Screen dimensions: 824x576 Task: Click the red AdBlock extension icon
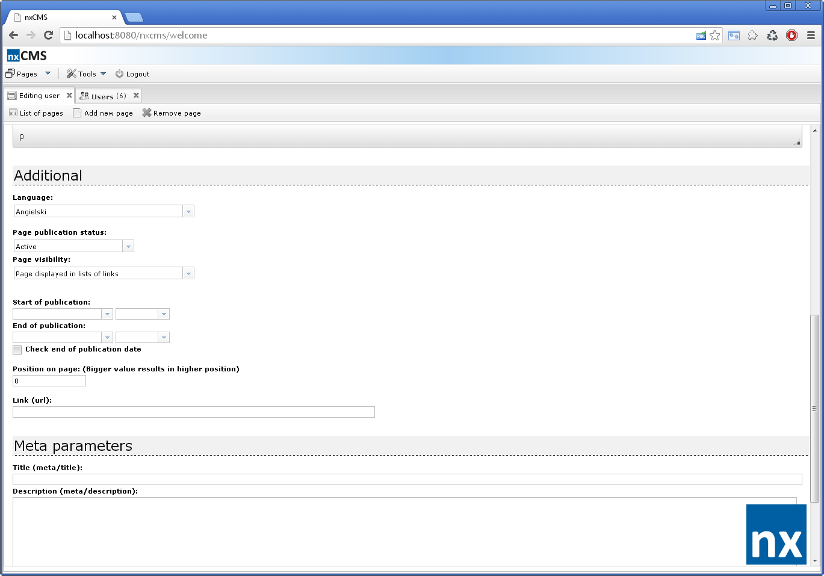(791, 35)
